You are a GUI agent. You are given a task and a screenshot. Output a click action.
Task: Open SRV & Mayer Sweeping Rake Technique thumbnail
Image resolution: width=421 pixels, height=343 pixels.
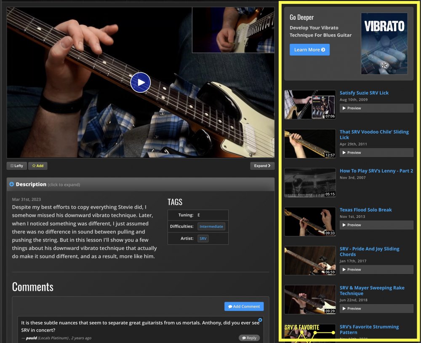[310, 300]
